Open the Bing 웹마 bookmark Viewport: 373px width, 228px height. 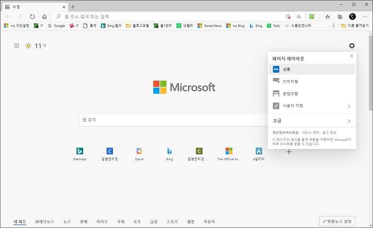[111, 26]
